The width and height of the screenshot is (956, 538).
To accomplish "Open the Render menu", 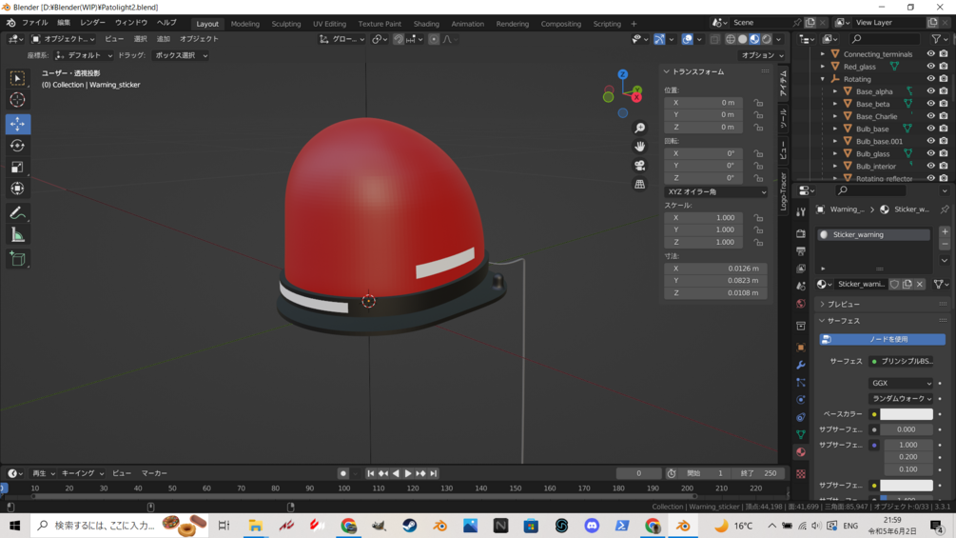I will (92, 23).
